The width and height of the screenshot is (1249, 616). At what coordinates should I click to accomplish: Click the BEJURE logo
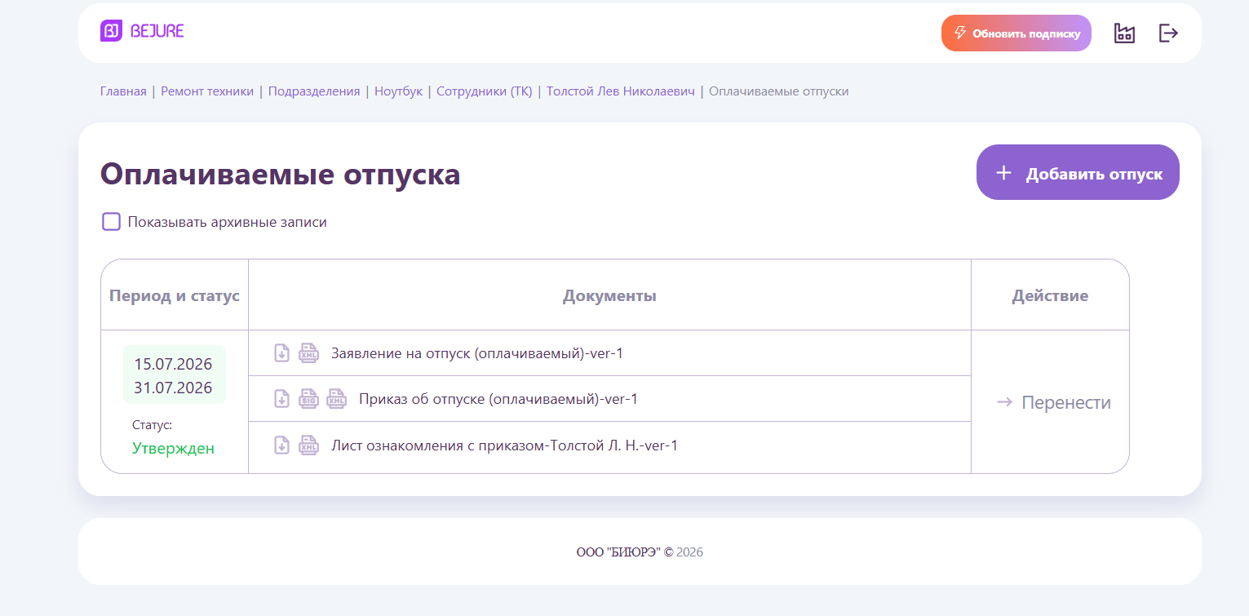[x=142, y=31]
